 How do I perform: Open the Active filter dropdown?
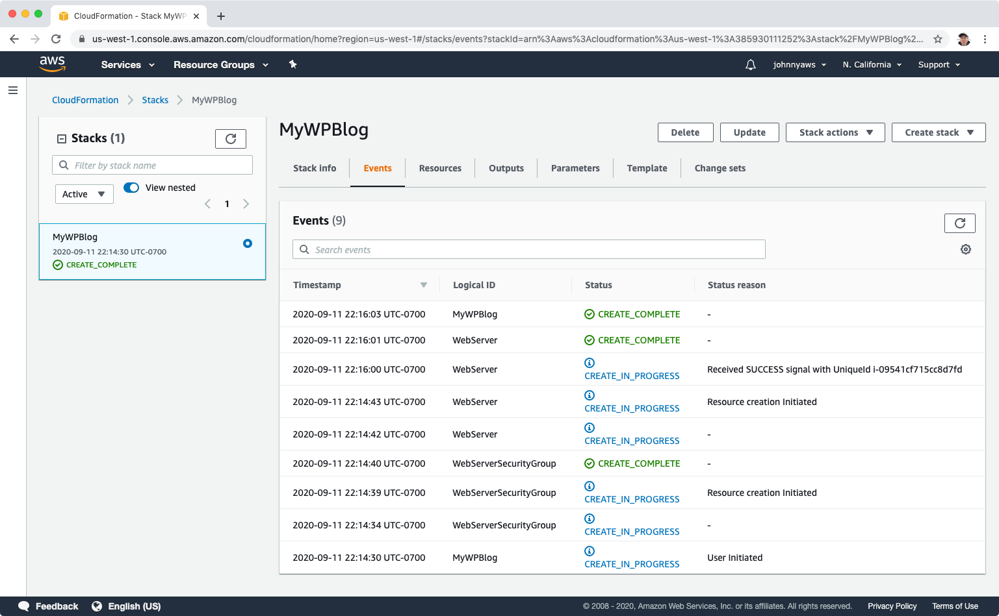click(84, 194)
